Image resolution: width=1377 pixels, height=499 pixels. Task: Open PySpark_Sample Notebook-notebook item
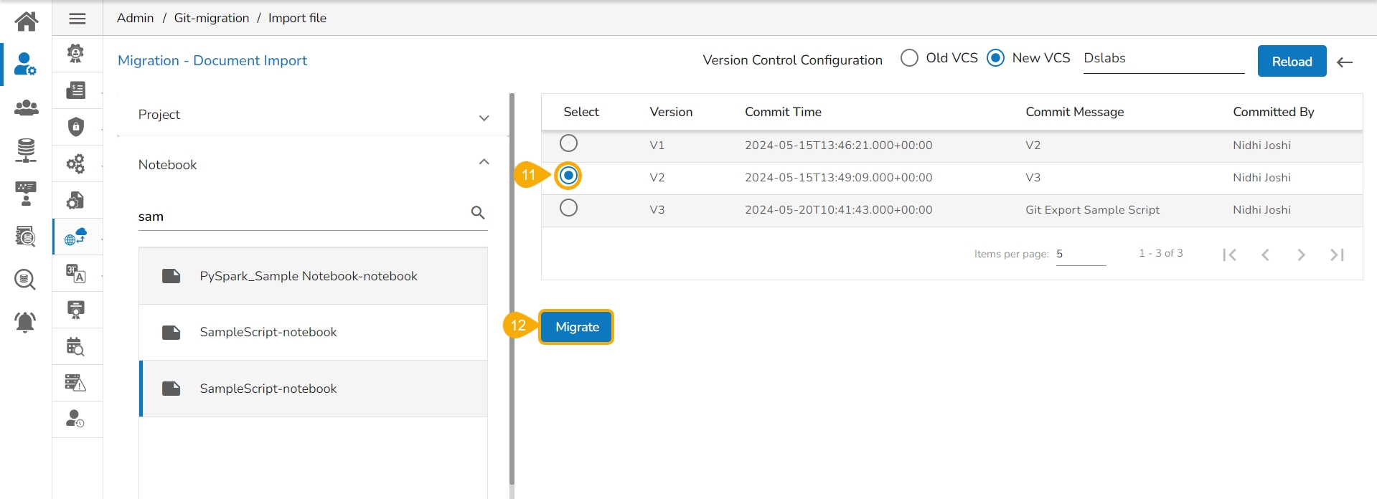click(308, 276)
